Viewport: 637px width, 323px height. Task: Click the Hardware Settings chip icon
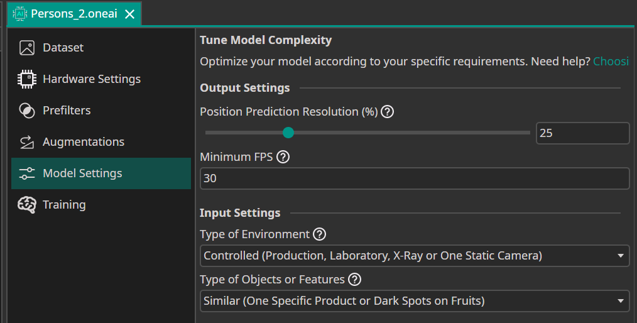tap(26, 79)
